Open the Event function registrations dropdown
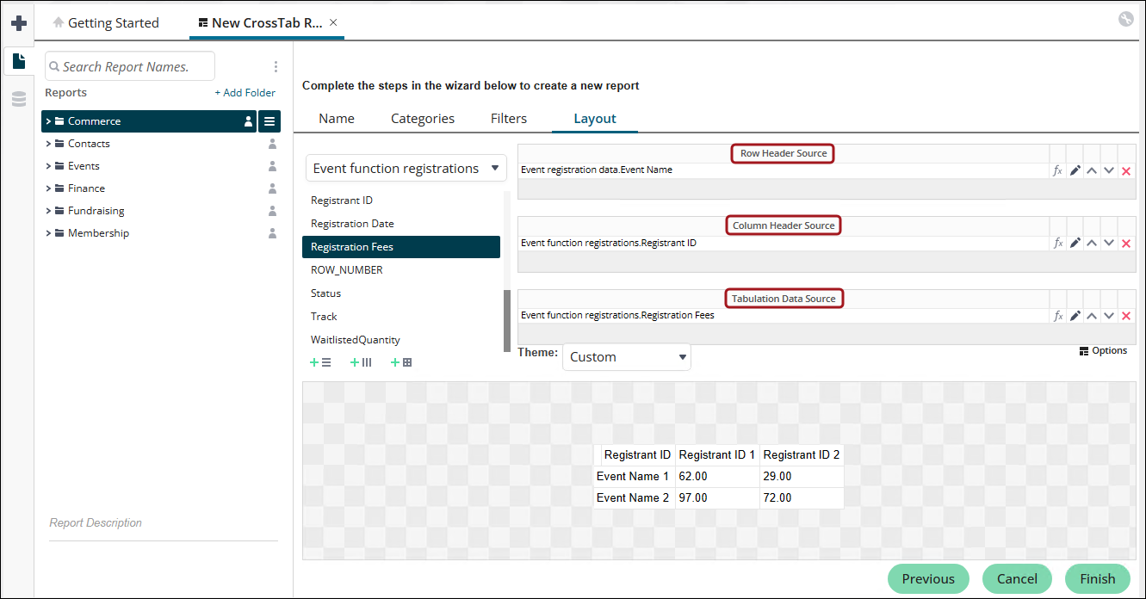1146x599 pixels. tap(406, 169)
